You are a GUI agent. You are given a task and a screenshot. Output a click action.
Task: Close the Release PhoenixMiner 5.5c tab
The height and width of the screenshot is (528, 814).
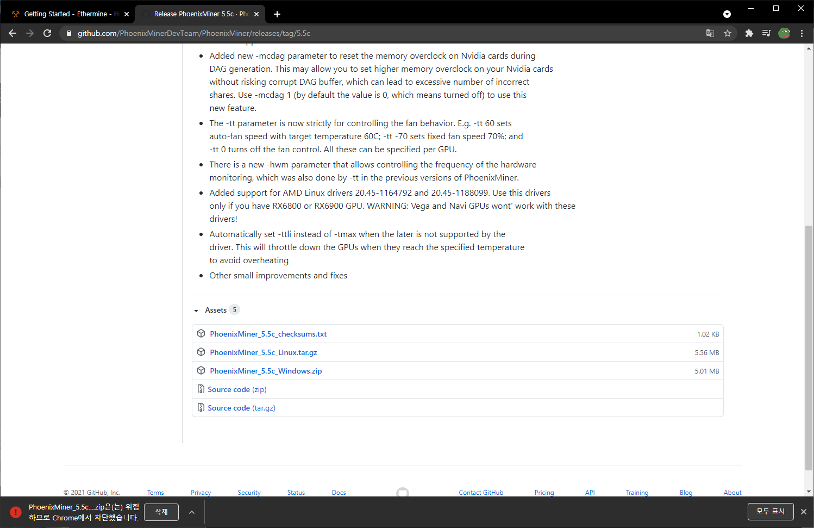click(256, 14)
